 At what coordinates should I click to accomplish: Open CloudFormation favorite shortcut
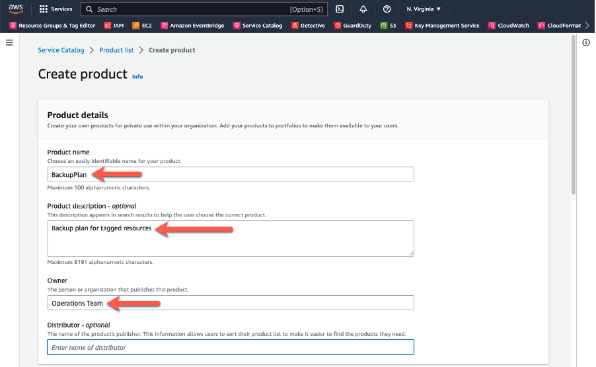coord(559,26)
